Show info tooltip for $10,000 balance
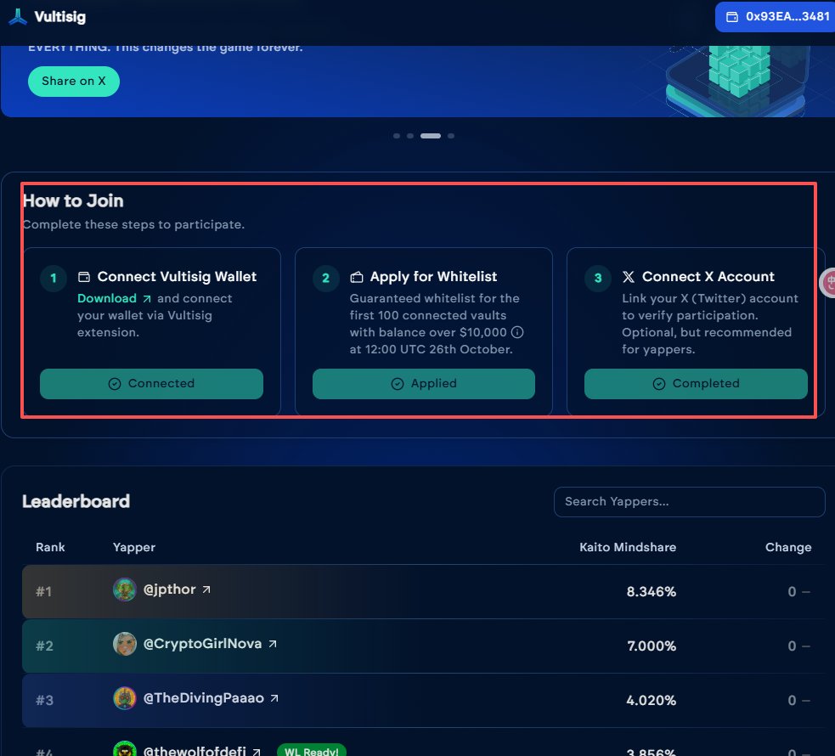 pyautogui.click(x=517, y=332)
